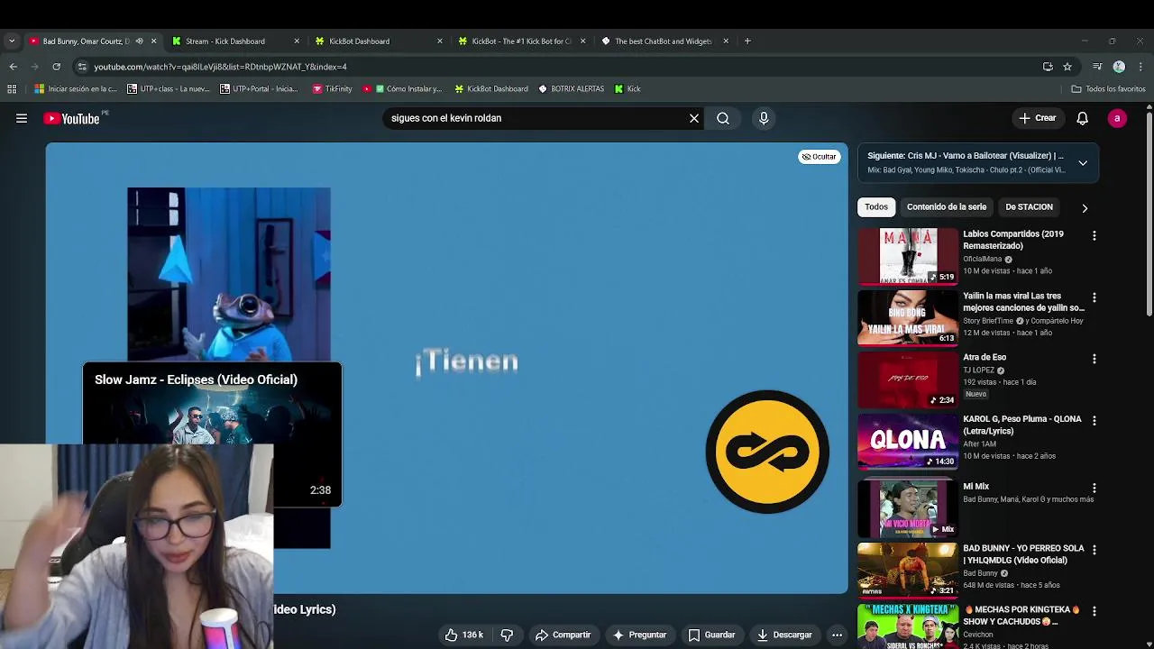This screenshot has width=1154, height=649.
Task: Open more video actions three-dot button
Action: [x=837, y=635]
